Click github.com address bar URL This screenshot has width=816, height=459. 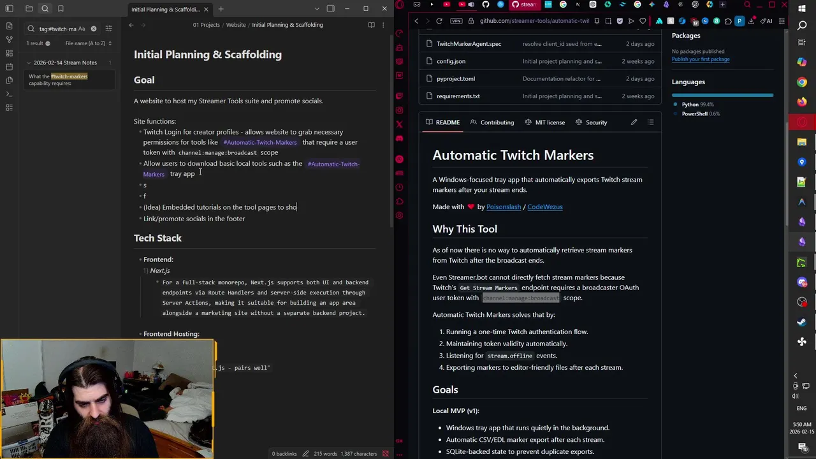tap(534, 21)
